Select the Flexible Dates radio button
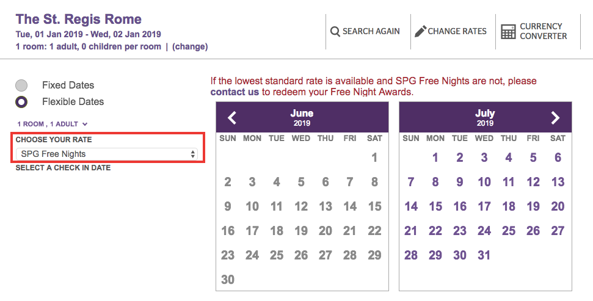 pos(21,102)
